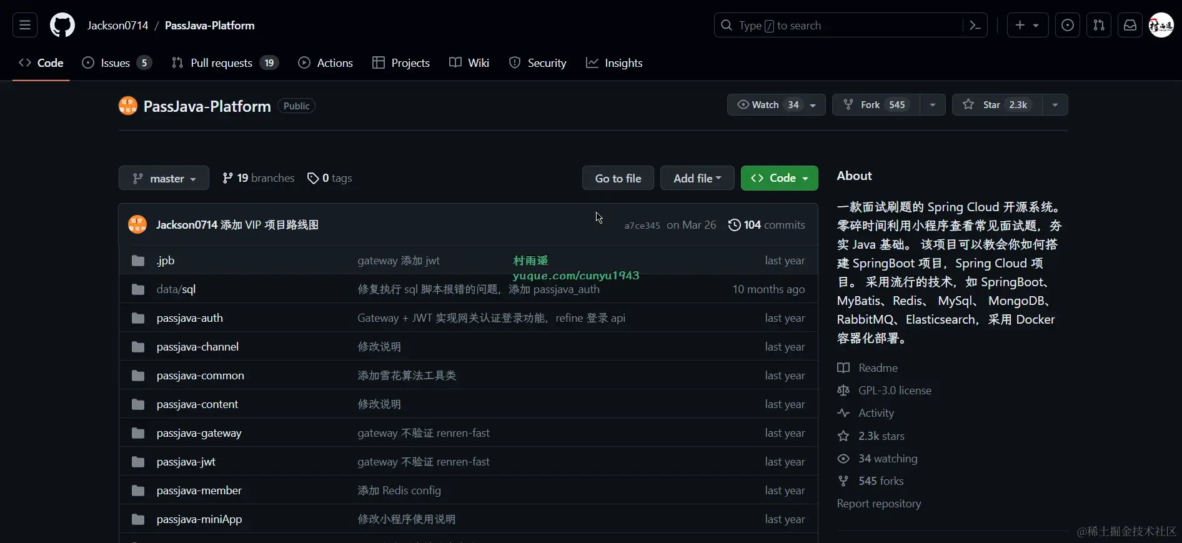Screen dimensions: 1182x543
Task: Click the .jpb folder icon
Action: 138,261
